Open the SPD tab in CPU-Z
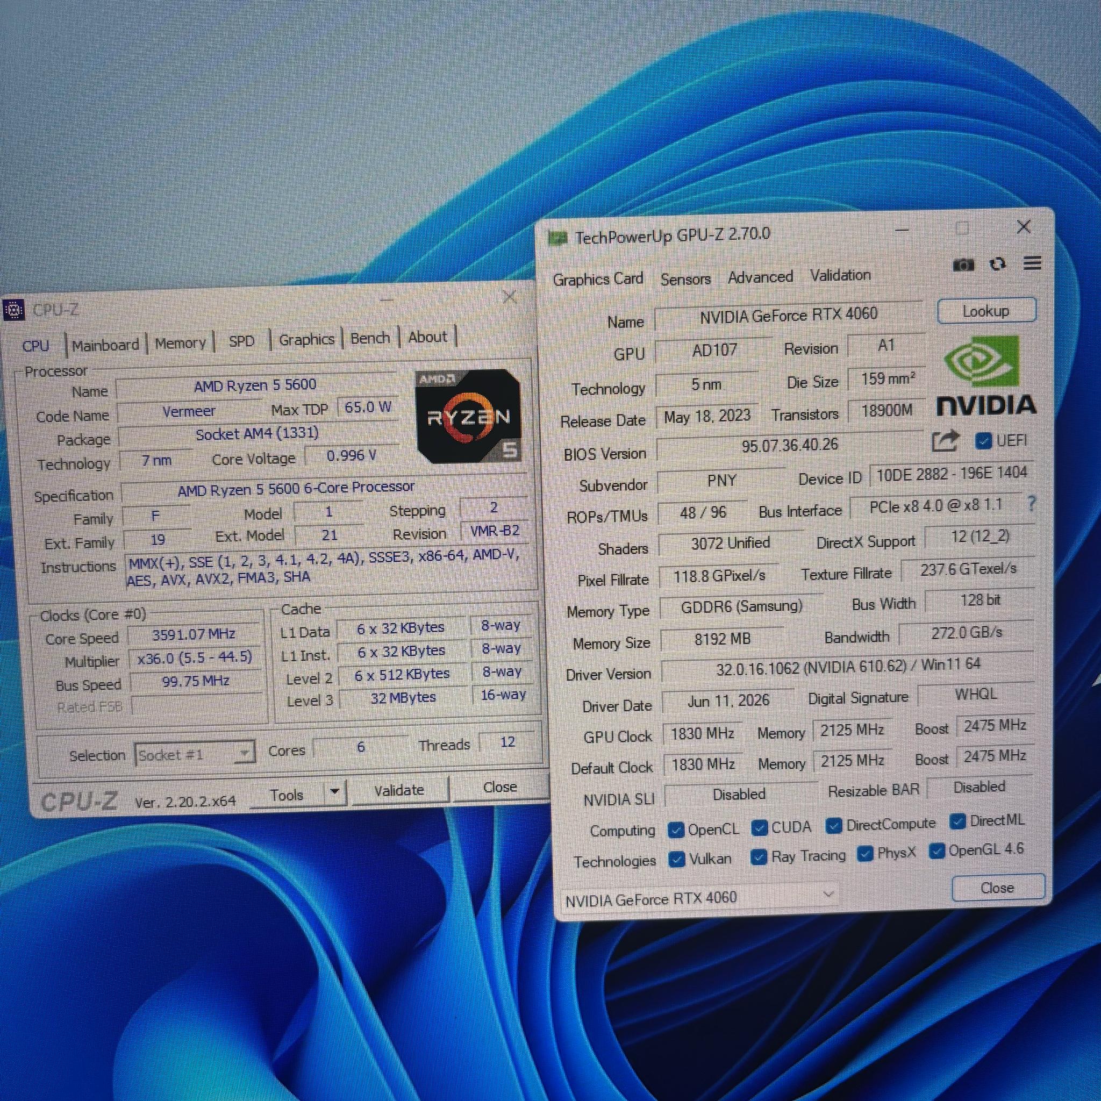This screenshot has width=1101, height=1101. click(x=241, y=341)
